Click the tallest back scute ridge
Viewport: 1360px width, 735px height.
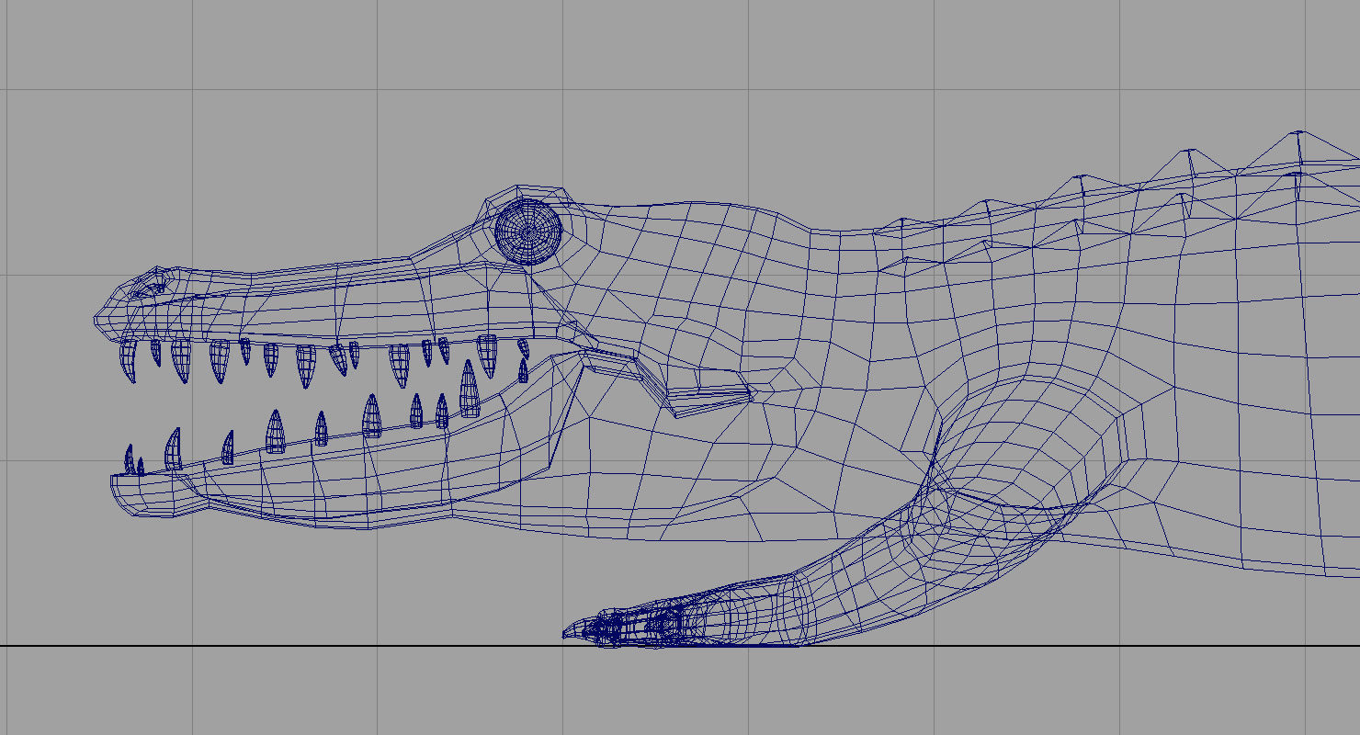tap(1299, 150)
